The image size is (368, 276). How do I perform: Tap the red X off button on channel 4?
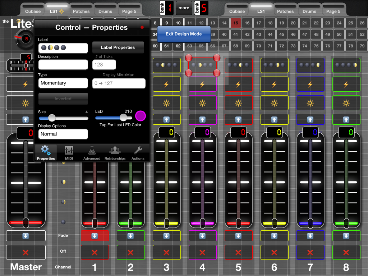click(x=203, y=252)
